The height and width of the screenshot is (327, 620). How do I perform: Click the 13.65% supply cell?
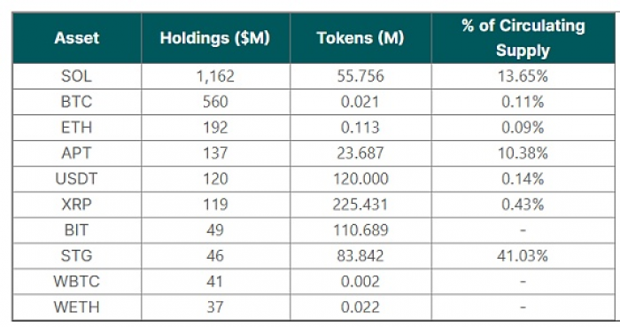(x=523, y=76)
